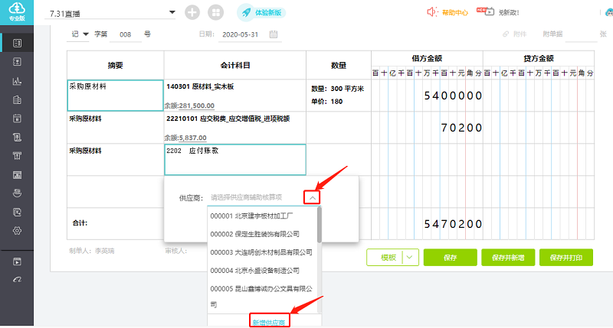Expand the 7.31直播 account set dropdown
613x328 pixels.
(172, 12)
